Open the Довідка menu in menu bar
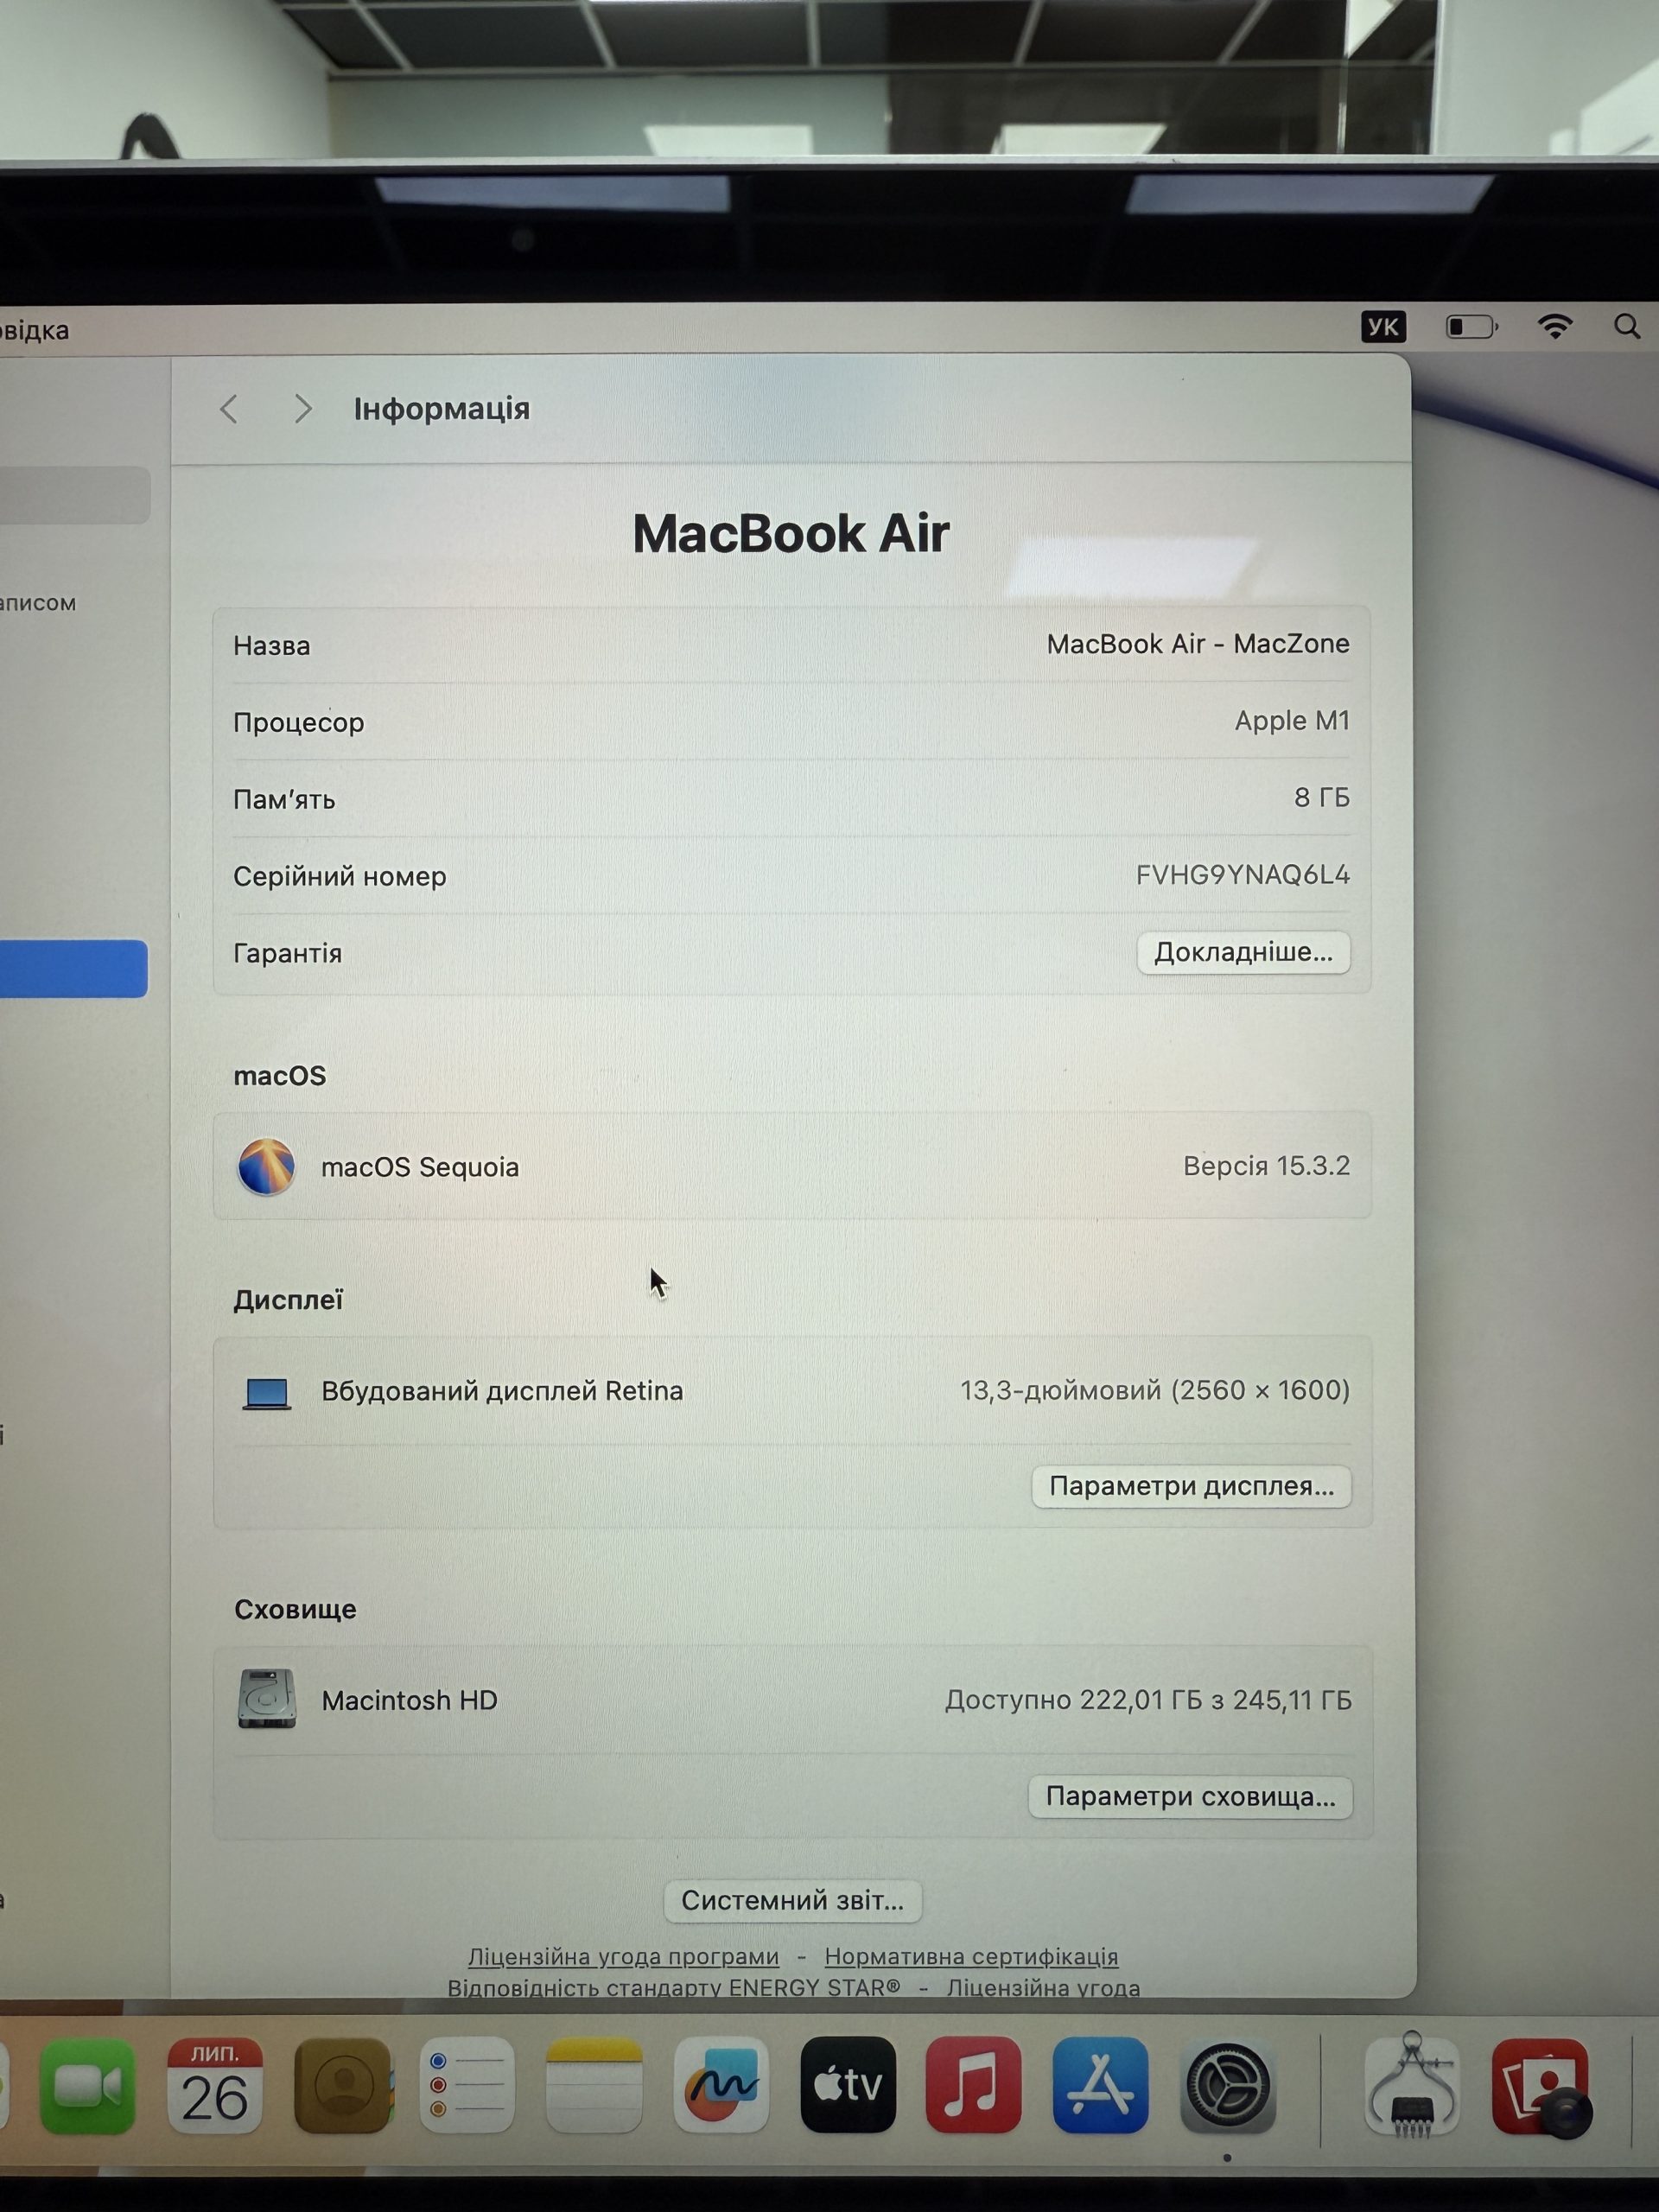 35,330
